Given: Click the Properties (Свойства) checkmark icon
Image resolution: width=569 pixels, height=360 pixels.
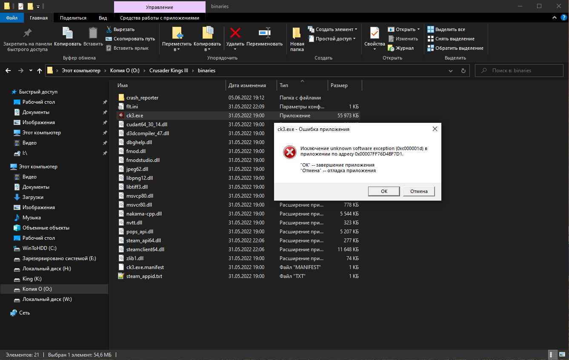Looking at the screenshot, I should tap(375, 33).
